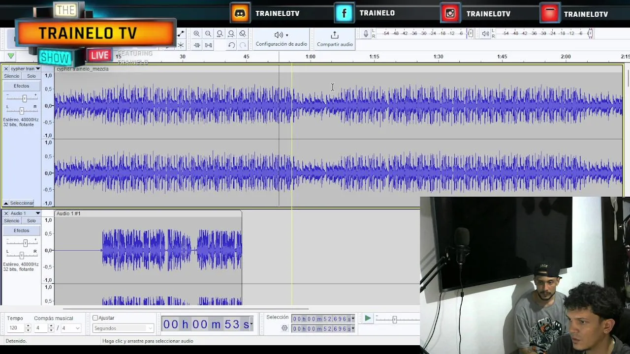Click the Facebook TRAINELO icon
Viewport: 630px width, 354px height.
coord(344,13)
